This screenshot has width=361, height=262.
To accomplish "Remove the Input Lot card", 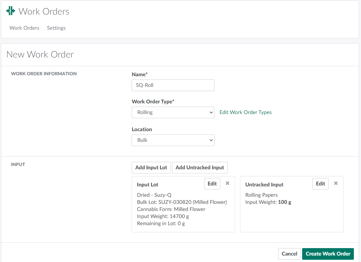I will [x=227, y=183].
